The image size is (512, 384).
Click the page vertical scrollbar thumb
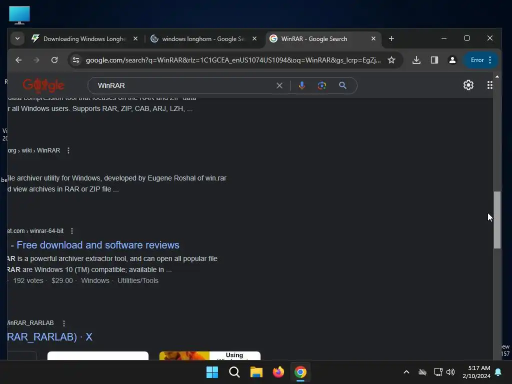point(497,220)
